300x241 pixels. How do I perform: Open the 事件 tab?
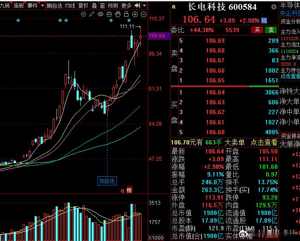click(x=33, y=6)
